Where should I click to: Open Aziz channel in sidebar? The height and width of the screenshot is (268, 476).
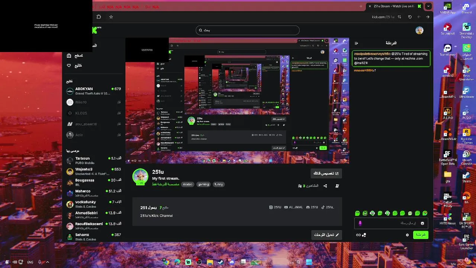click(x=93, y=135)
